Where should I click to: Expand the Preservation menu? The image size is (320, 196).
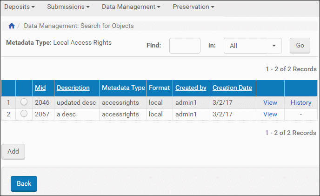193,7
